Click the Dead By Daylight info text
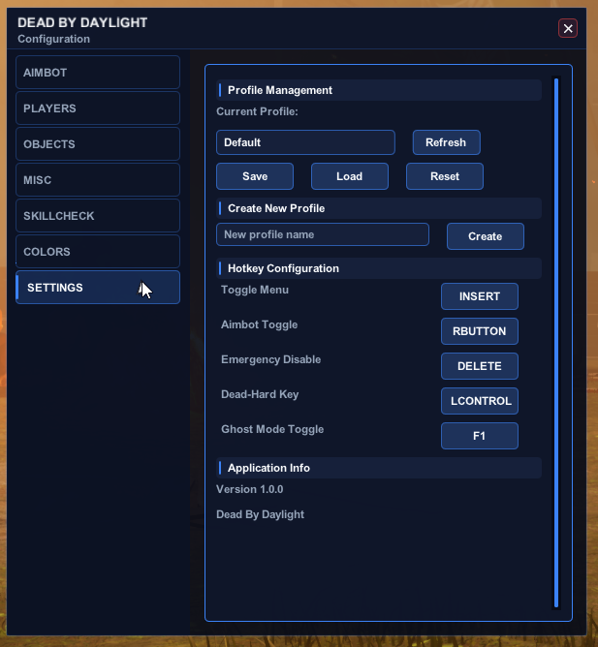598x647 pixels. [260, 514]
